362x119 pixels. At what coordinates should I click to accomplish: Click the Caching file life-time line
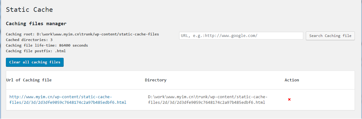point(47,45)
